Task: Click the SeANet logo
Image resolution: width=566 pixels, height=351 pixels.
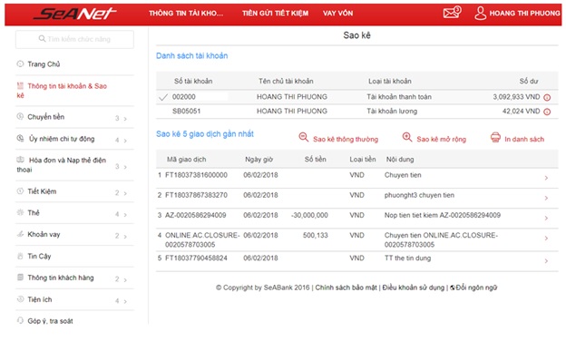Action: coord(74,14)
